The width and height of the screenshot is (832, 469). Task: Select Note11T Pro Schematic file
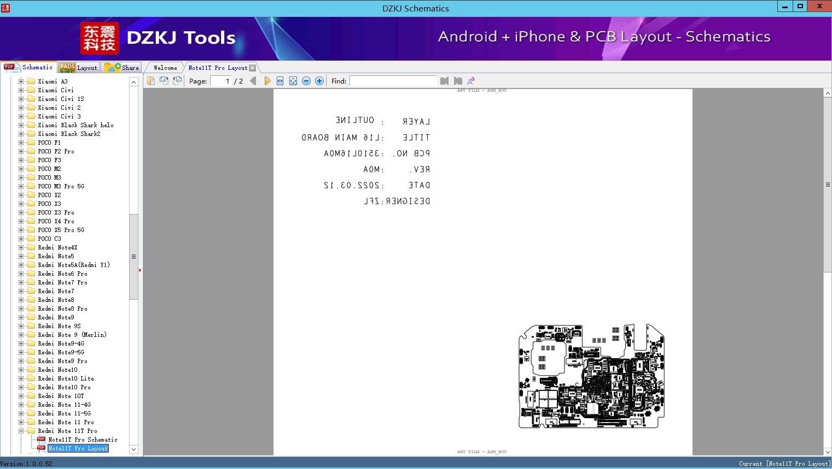click(83, 440)
